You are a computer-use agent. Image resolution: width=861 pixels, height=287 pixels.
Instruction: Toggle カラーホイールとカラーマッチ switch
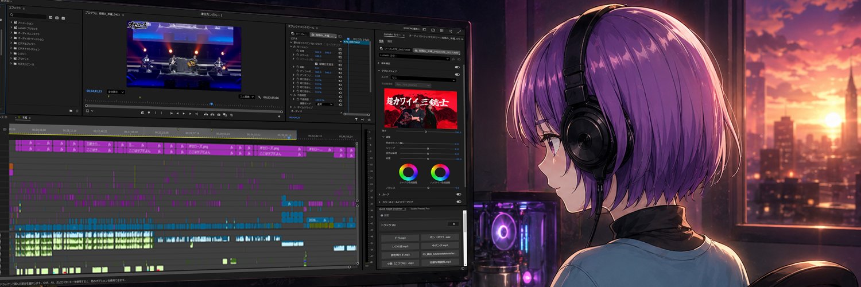(459, 201)
